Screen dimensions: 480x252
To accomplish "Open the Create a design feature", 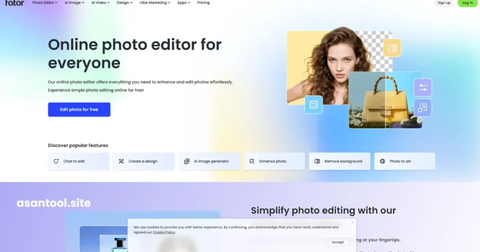I will 143,161.
